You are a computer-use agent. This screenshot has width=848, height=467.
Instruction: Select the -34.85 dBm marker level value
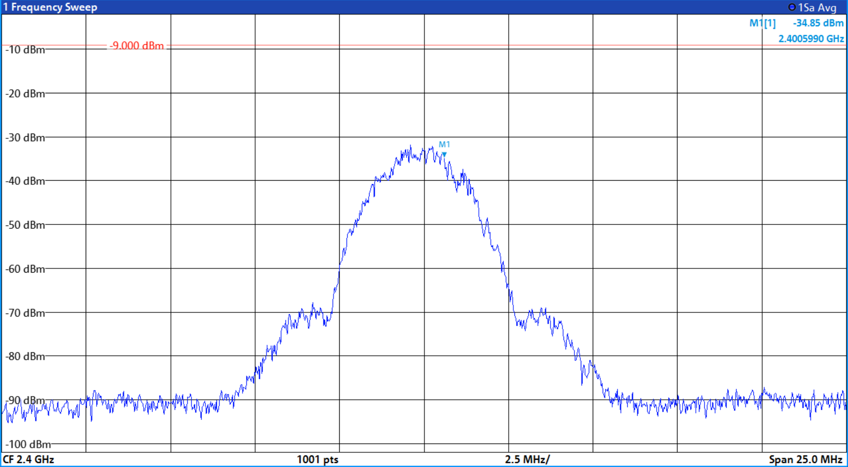coord(818,23)
